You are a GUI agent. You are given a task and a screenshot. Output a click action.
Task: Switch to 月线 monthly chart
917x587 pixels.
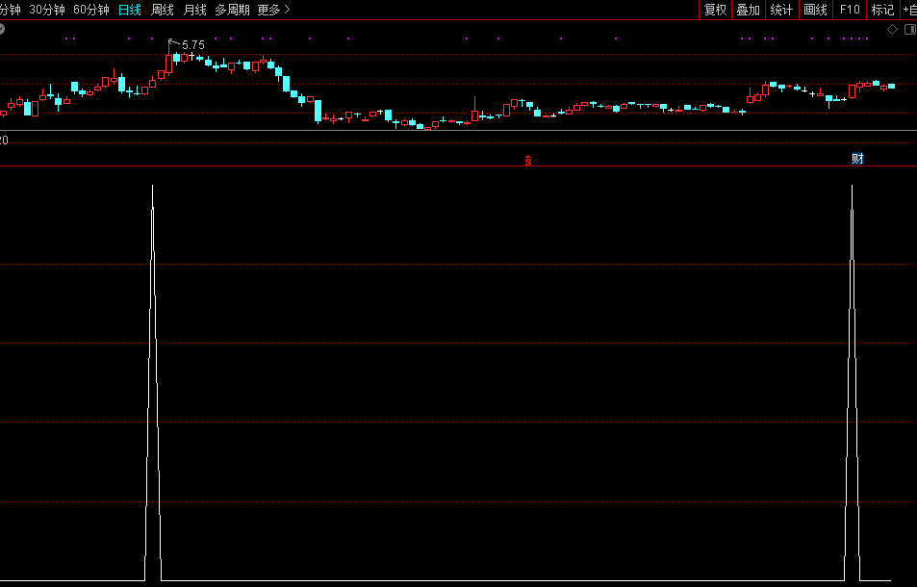pyautogui.click(x=194, y=10)
